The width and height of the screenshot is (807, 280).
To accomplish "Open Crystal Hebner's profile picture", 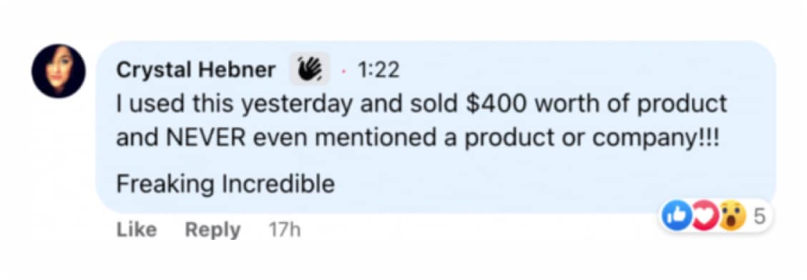I will [x=59, y=71].
